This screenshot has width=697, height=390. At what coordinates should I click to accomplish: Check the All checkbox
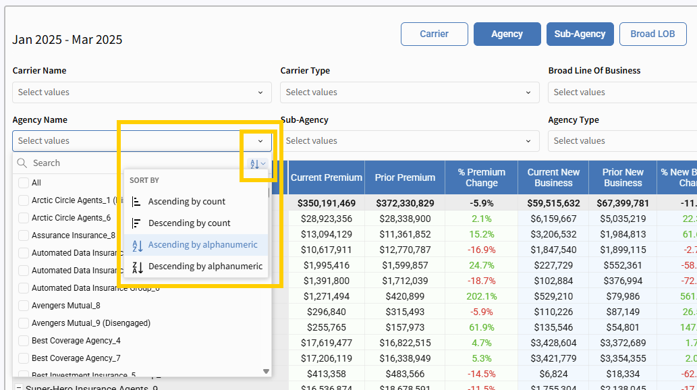(24, 183)
